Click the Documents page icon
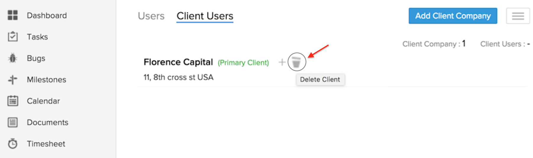 (x=13, y=122)
